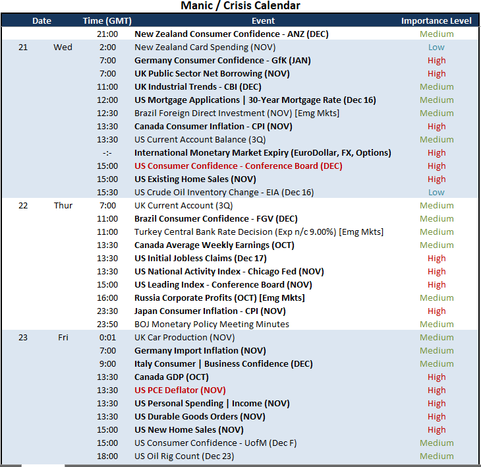This screenshot has width=481, height=467.
Task: Select New Zealand Consumer Confidence - ANZ event
Action: [231, 34]
